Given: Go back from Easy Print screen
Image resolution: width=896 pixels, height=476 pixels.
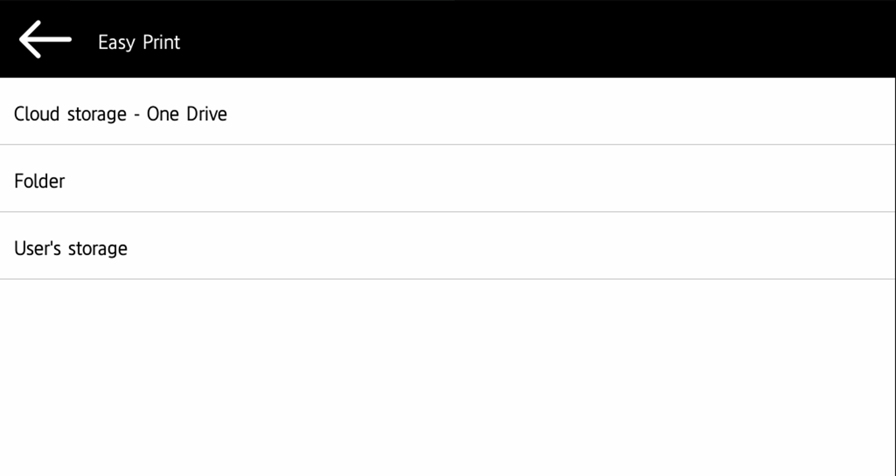Looking at the screenshot, I should coord(45,39).
